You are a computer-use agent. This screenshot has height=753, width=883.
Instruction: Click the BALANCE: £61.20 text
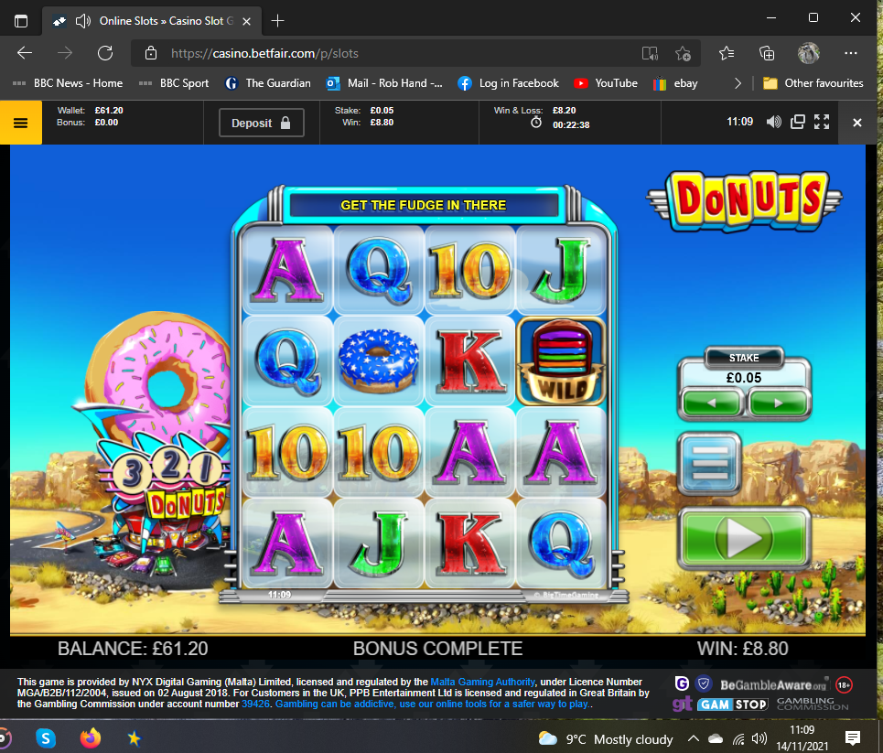click(133, 649)
